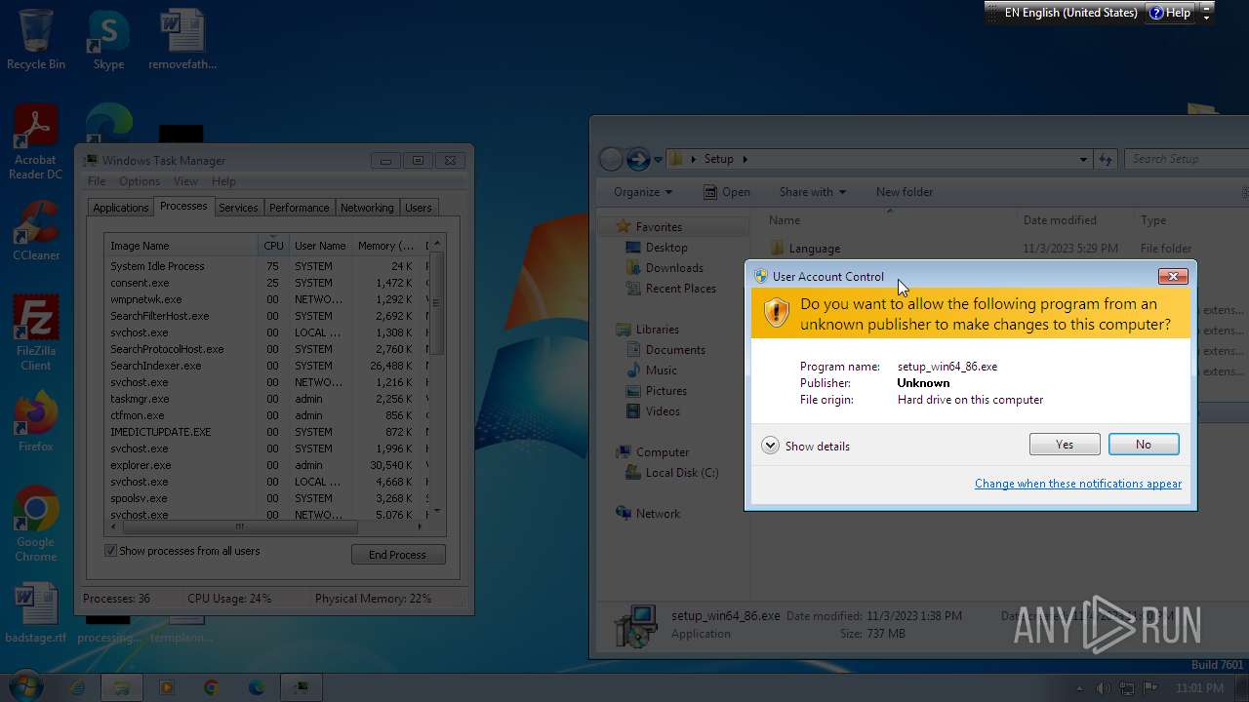Click the taskbar clock showing 11:01 PM

[1199, 688]
